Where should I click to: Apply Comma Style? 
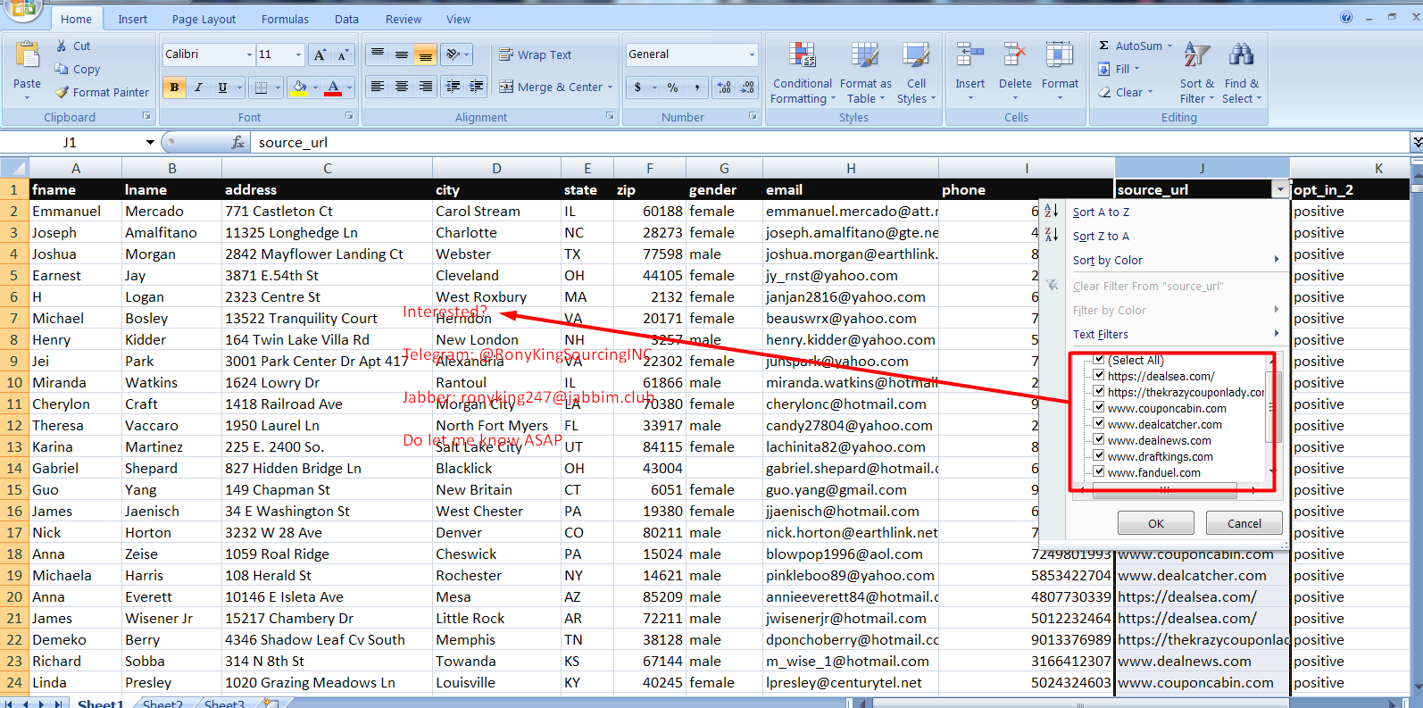(x=697, y=87)
